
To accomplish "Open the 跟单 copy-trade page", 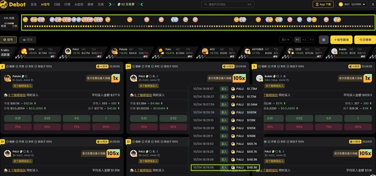I will [90, 4].
